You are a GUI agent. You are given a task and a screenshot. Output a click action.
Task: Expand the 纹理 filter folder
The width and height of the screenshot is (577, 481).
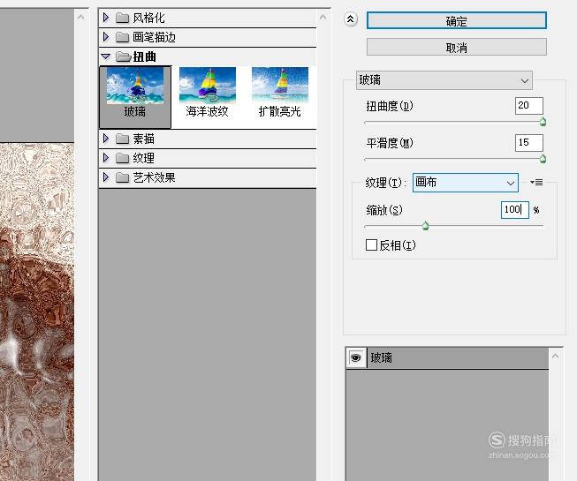106,158
